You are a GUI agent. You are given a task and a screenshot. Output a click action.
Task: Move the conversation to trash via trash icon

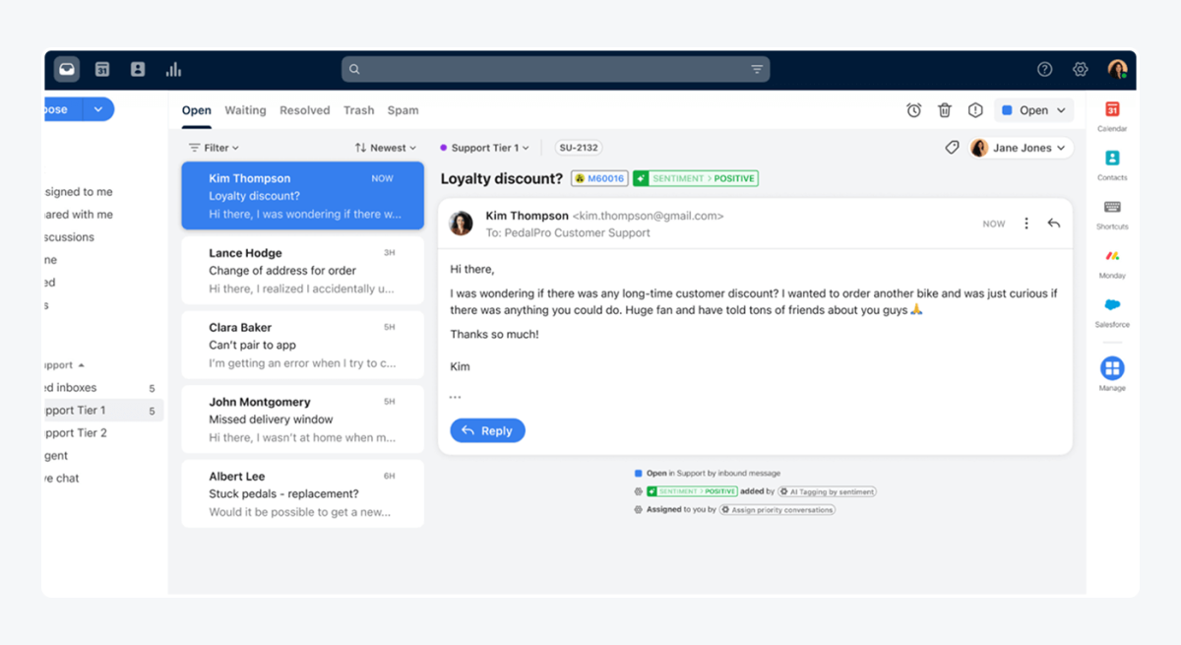(944, 110)
